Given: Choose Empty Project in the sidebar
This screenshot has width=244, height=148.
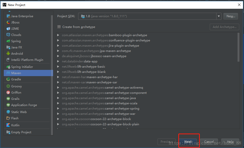Looking at the screenshot, I should click(21, 132).
